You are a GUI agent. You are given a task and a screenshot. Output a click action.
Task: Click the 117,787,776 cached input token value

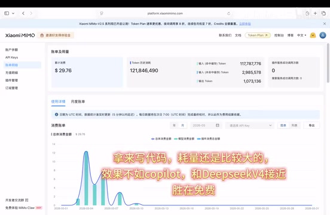(x=250, y=64)
